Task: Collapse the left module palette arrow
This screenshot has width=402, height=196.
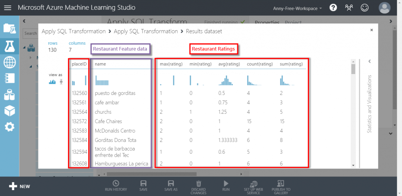Action: coord(24,21)
